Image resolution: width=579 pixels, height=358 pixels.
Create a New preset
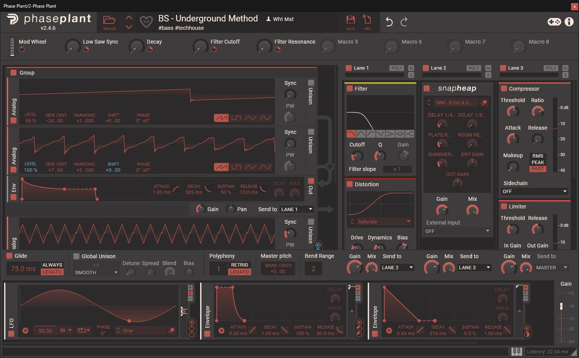click(367, 20)
